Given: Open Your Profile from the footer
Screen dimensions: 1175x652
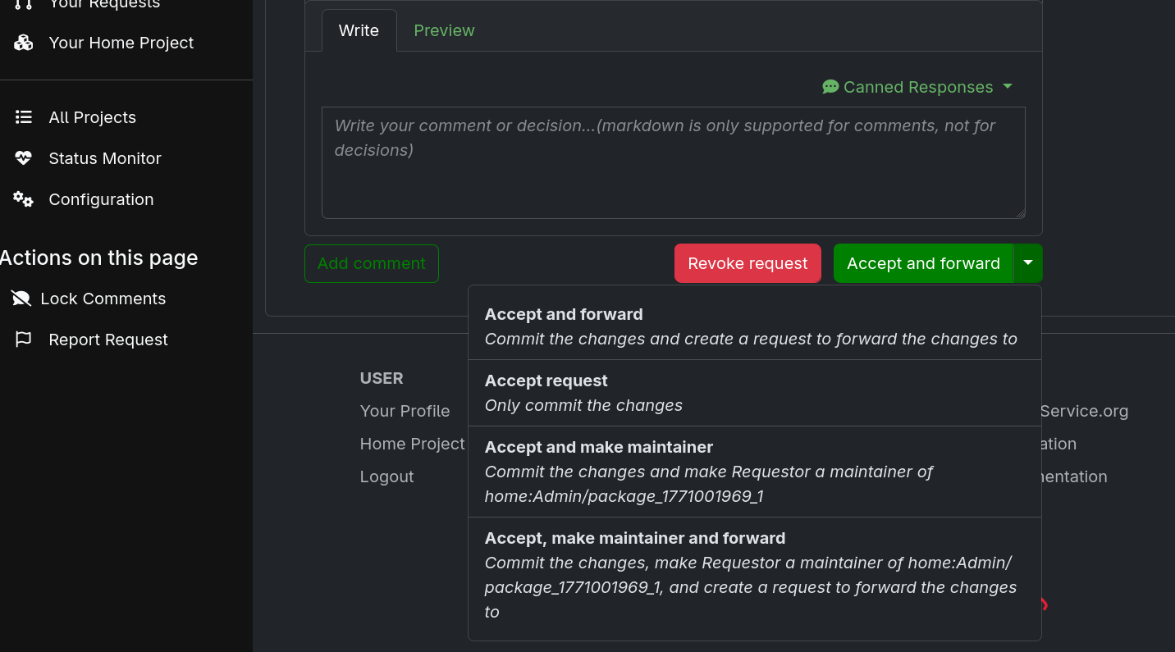Looking at the screenshot, I should [x=405, y=411].
